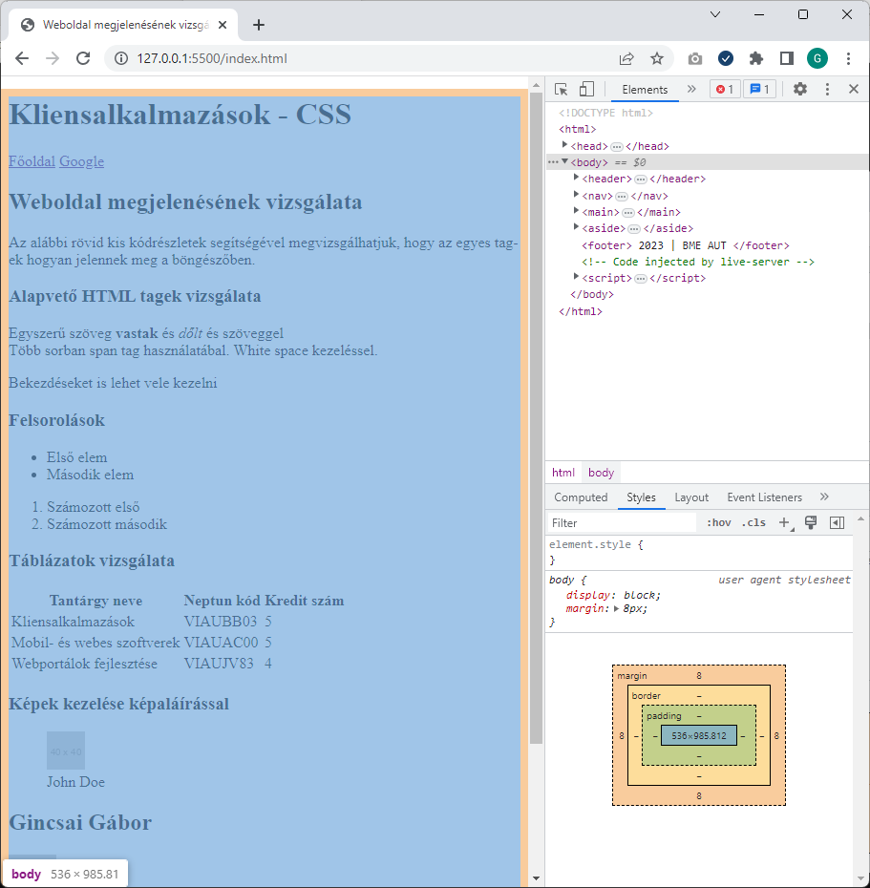The width and height of the screenshot is (870, 888).
Task: Expand the header element node
Action: tap(576, 178)
